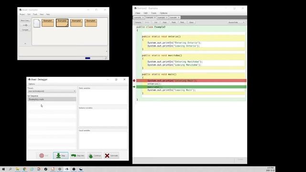Select the inheritance arrow tool in BlueJ window

coord(25,25)
